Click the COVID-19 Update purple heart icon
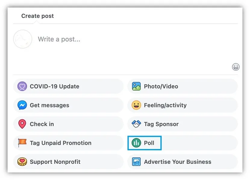250x180 pixels. (22, 86)
